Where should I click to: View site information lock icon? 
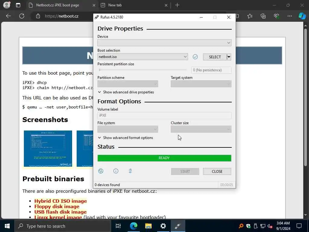[x=38, y=16]
